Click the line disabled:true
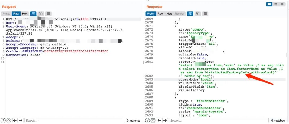The image size is (289, 124). point(192,58)
